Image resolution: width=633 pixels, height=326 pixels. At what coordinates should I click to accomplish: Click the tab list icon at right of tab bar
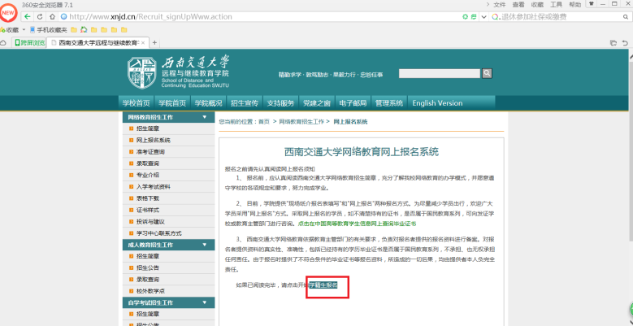click(x=613, y=42)
